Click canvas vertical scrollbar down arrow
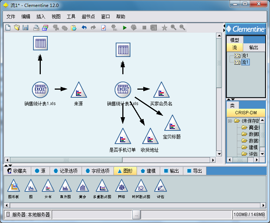 (x=219, y=154)
